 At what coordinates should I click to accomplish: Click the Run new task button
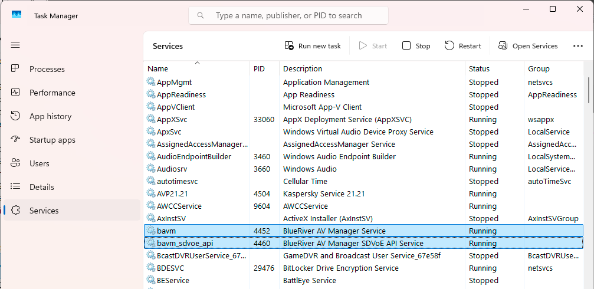(313, 46)
